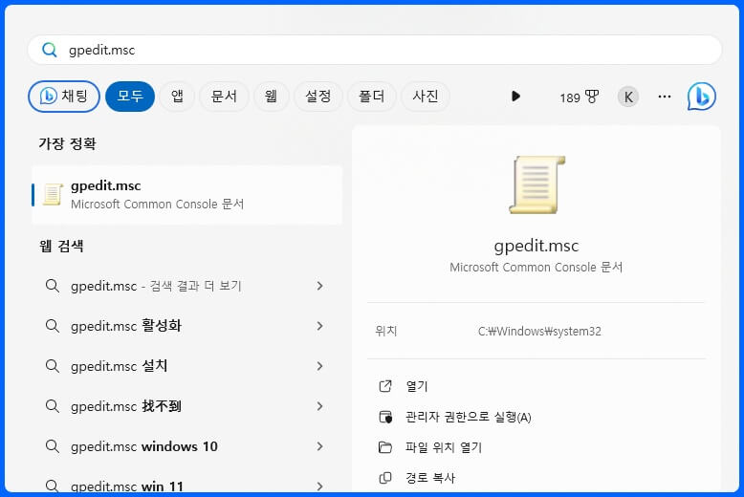Choose the 설정 filter tab
This screenshot has width=744, height=497.
coord(317,97)
